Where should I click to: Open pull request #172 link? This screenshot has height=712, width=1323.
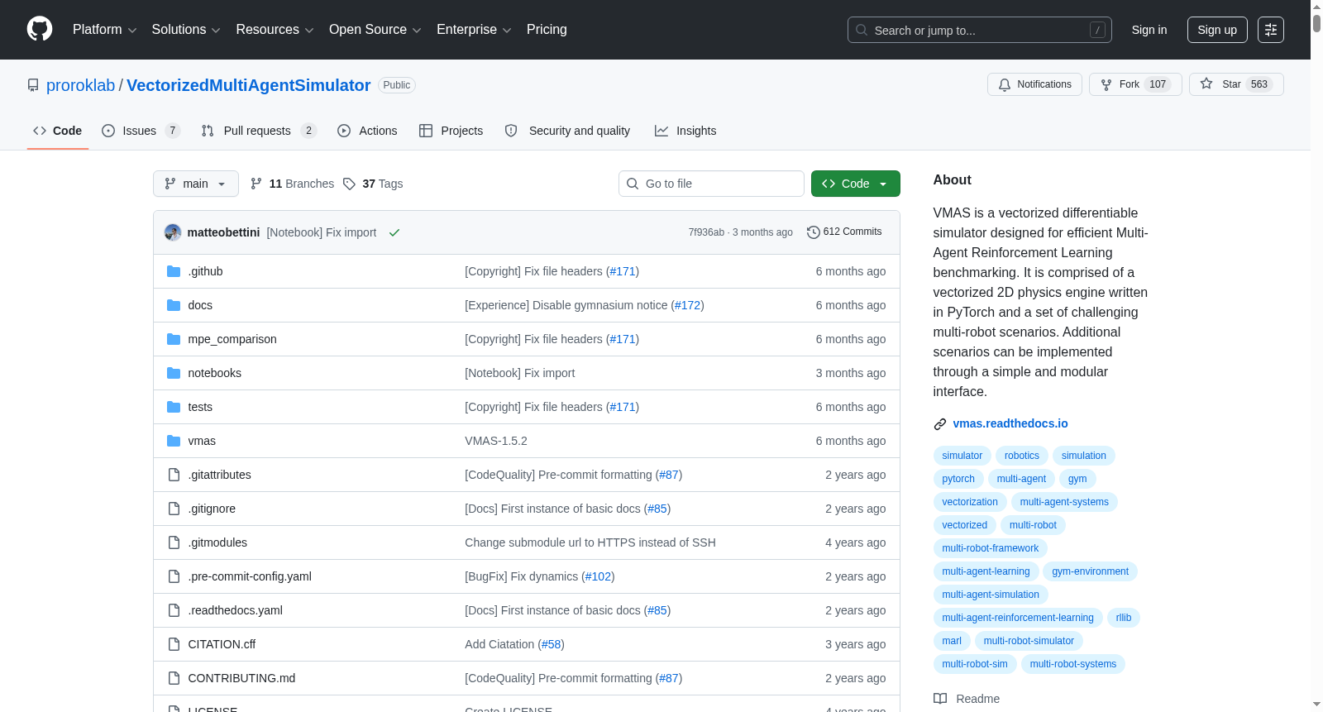click(x=688, y=305)
